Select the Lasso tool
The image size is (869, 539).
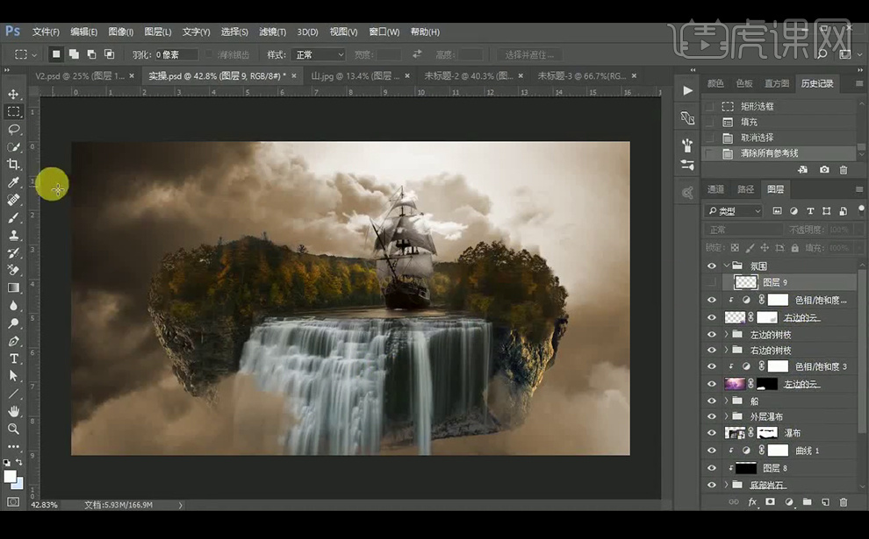13,129
